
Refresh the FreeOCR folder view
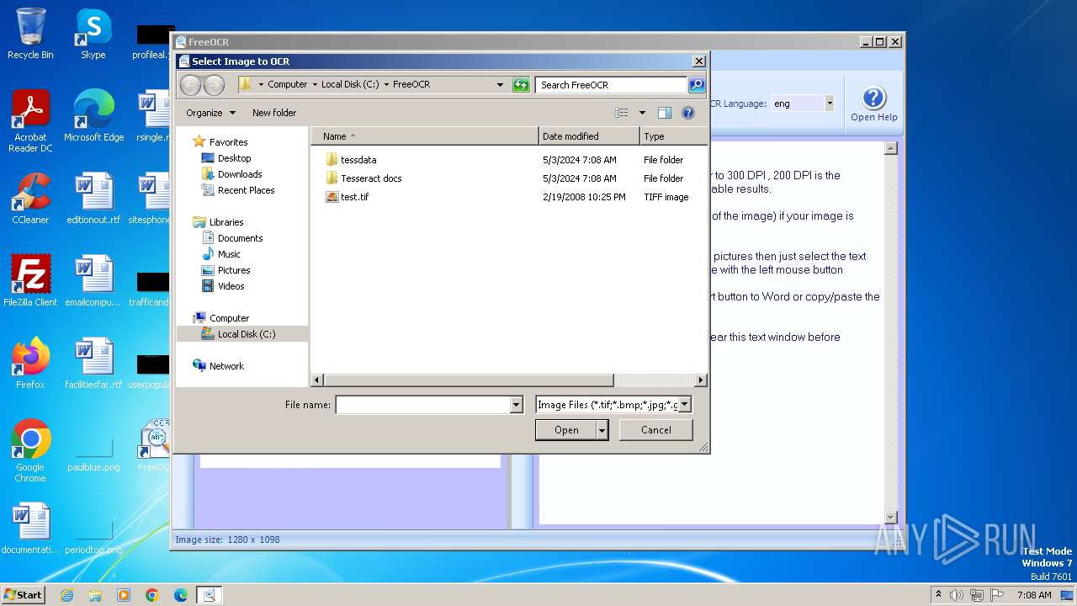click(521, 85)
